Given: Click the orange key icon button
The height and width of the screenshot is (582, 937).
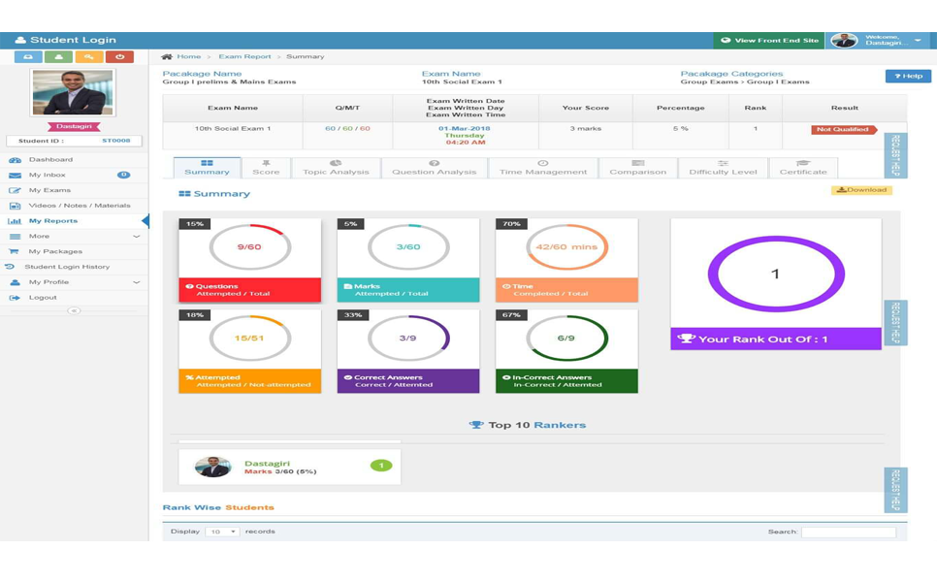Looking at the screenshot, I should coord(89,57).
